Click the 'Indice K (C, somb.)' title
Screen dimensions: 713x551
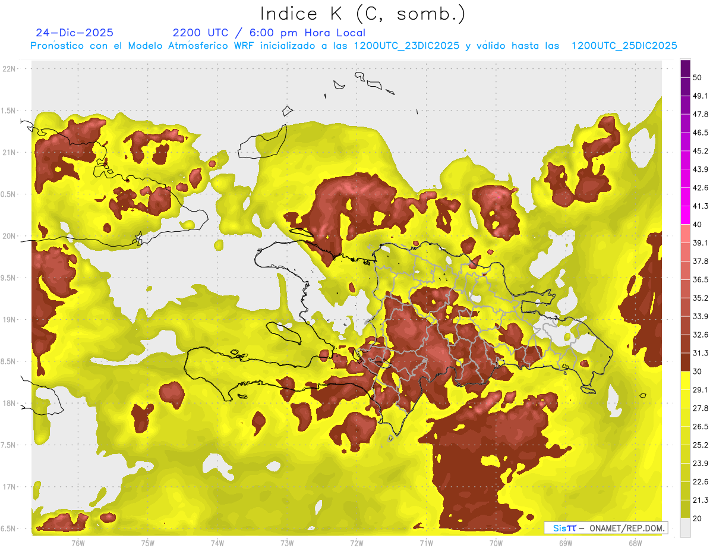362,14
